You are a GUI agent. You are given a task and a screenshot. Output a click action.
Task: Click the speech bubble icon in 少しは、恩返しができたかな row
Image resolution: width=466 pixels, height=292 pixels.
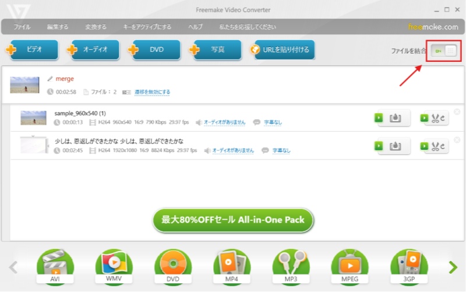(265, 150)
